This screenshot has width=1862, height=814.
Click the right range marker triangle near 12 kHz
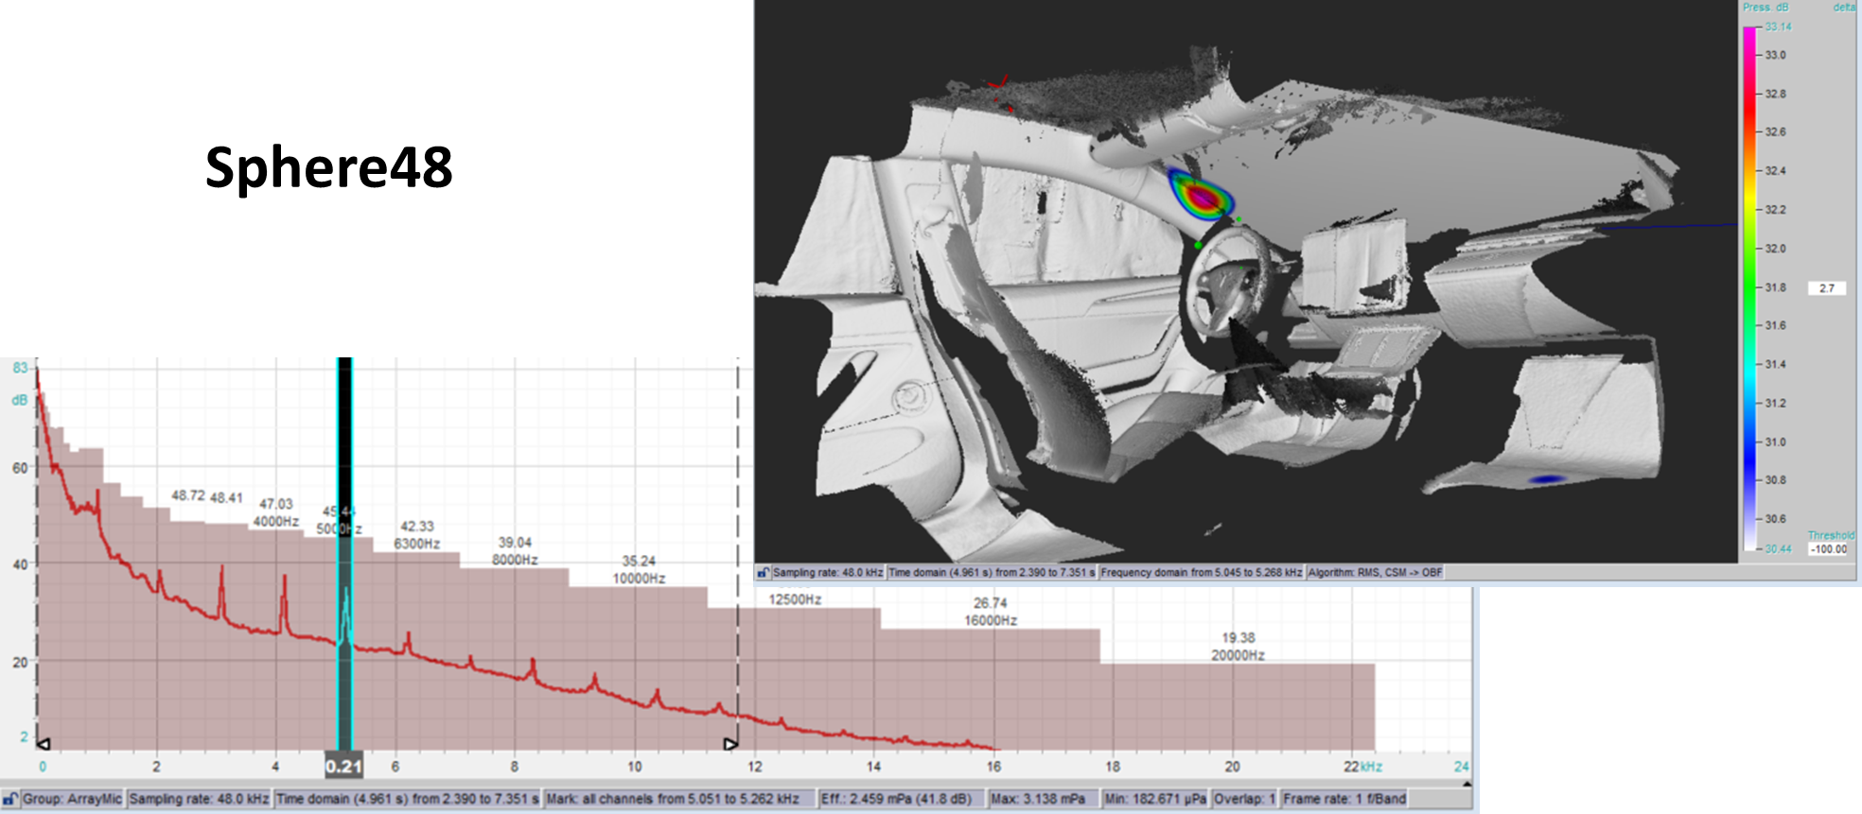730,744
